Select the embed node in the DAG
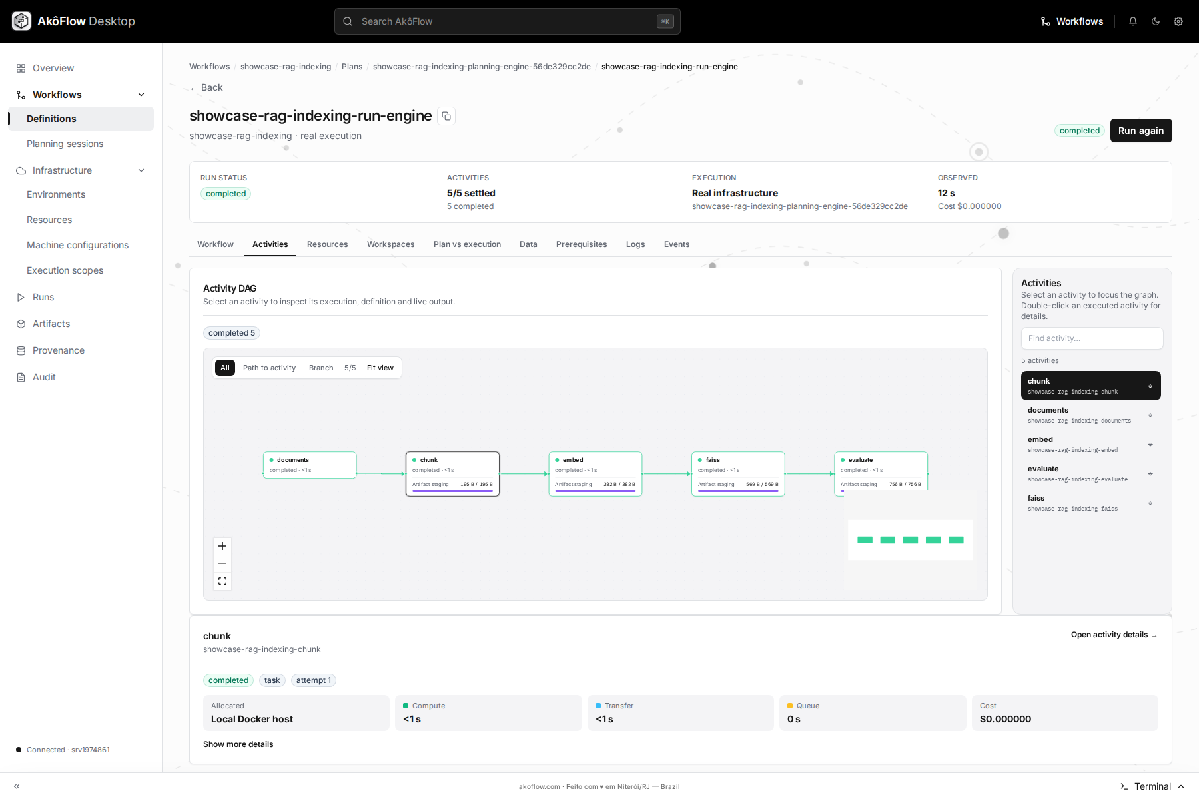 (x=595, y=474)
